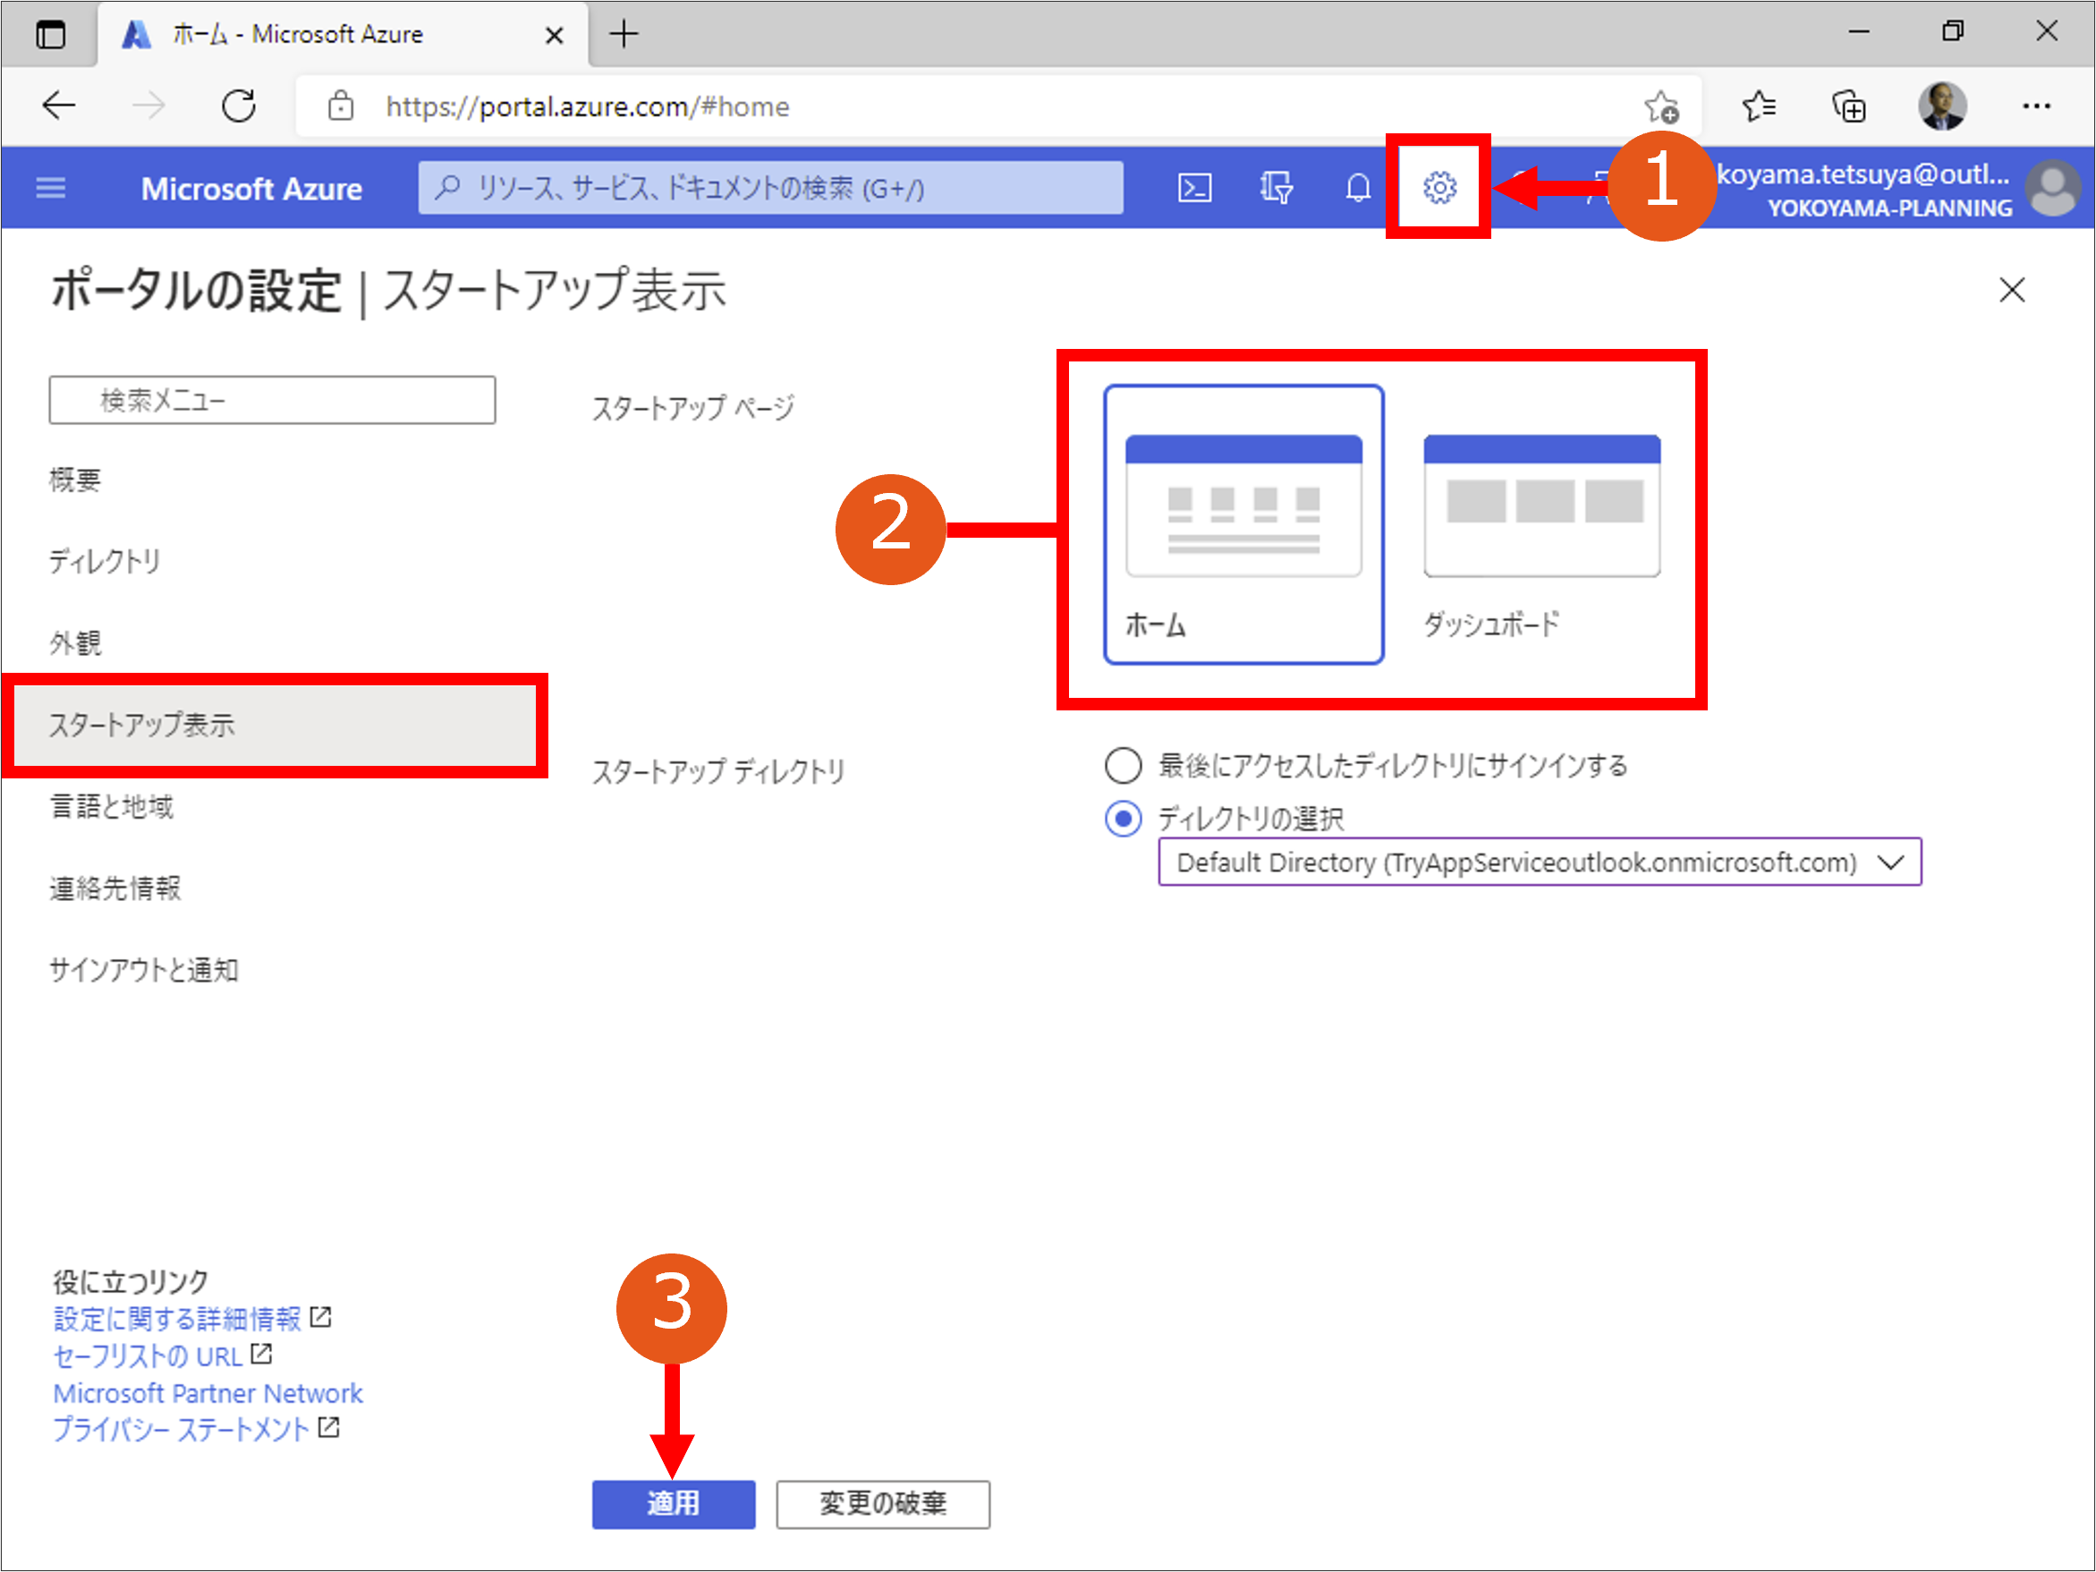Open the 外観 settings section

pos(75,643)
